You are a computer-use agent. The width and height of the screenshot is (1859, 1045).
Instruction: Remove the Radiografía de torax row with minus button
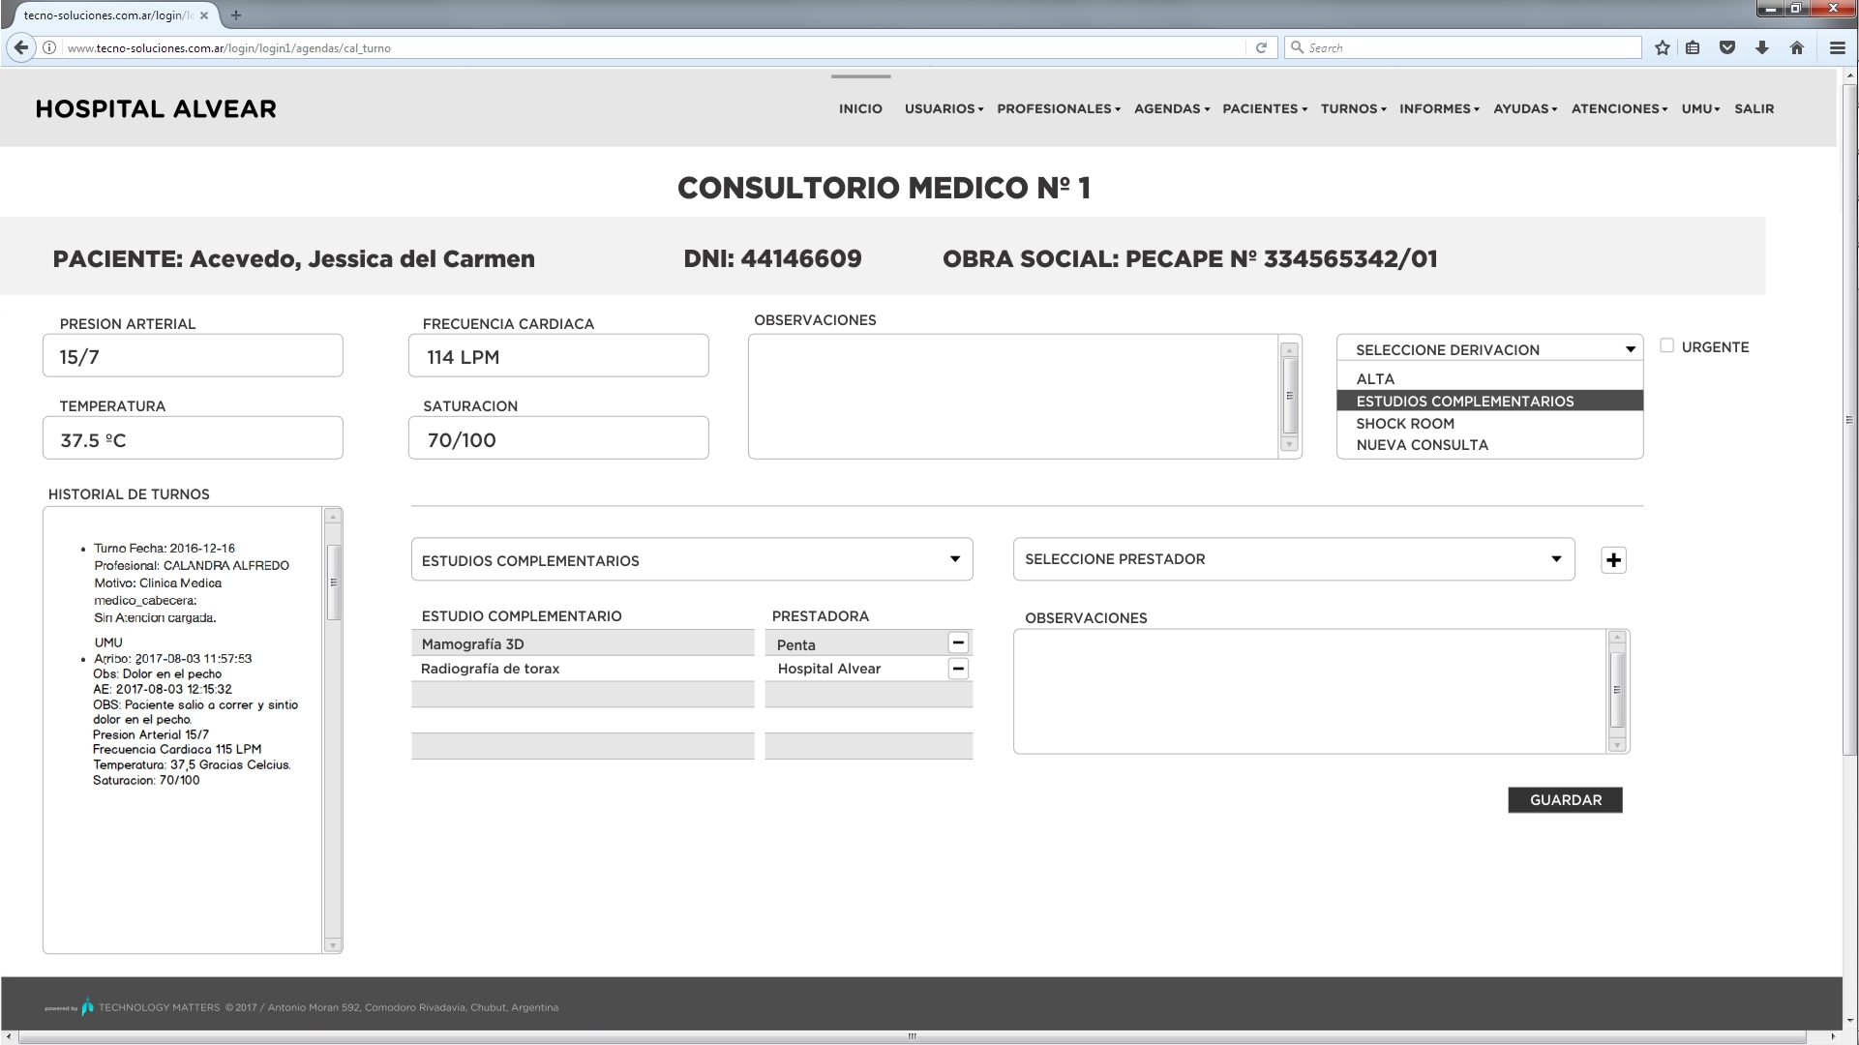pyautogui.click(x=958, y=669)
